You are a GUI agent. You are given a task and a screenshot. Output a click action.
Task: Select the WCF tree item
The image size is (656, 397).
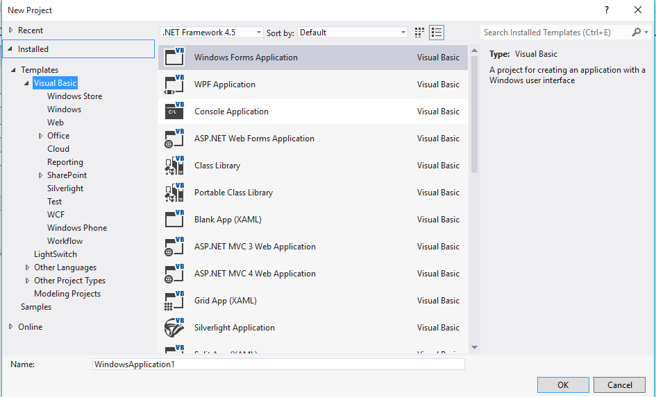(56, 215)
